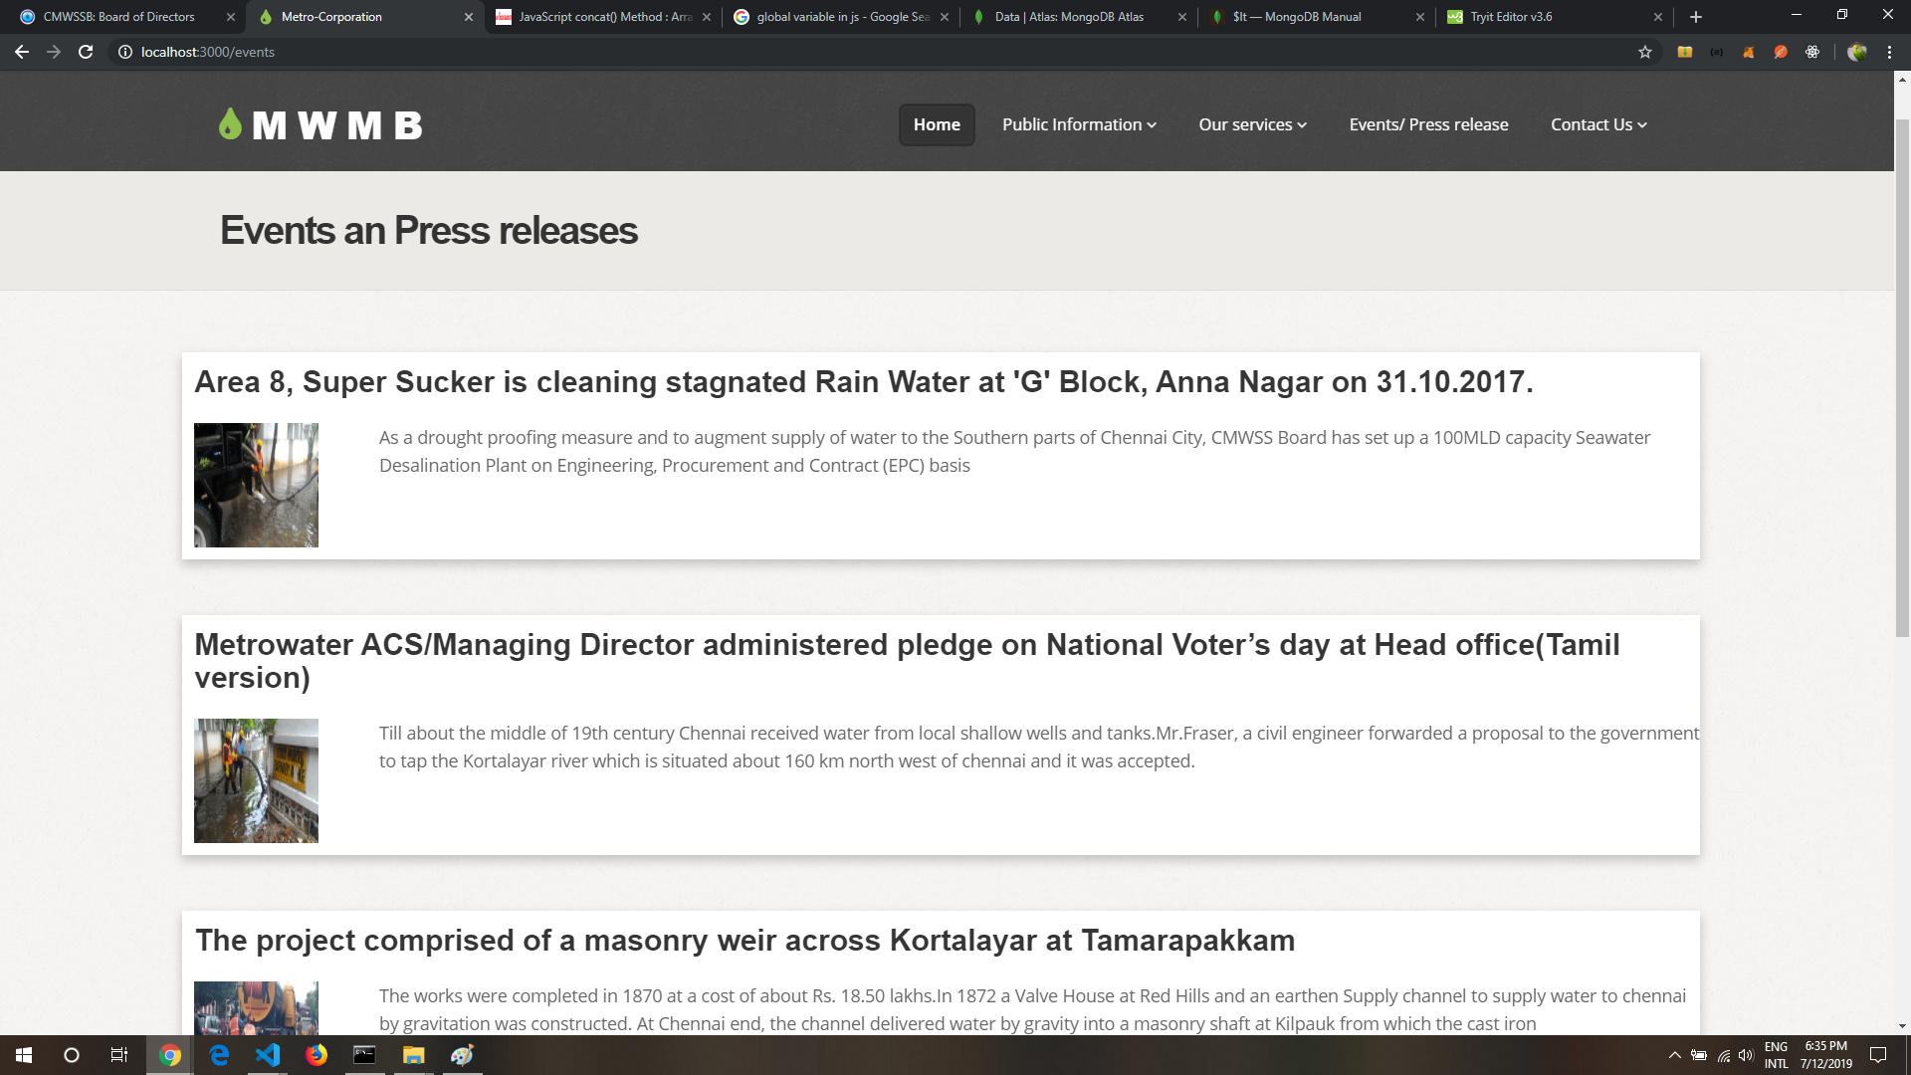Show hidden system tray icons
Image resolution: width=1911 pixels, height=1075 pixels.
tap(1674, 1055)
